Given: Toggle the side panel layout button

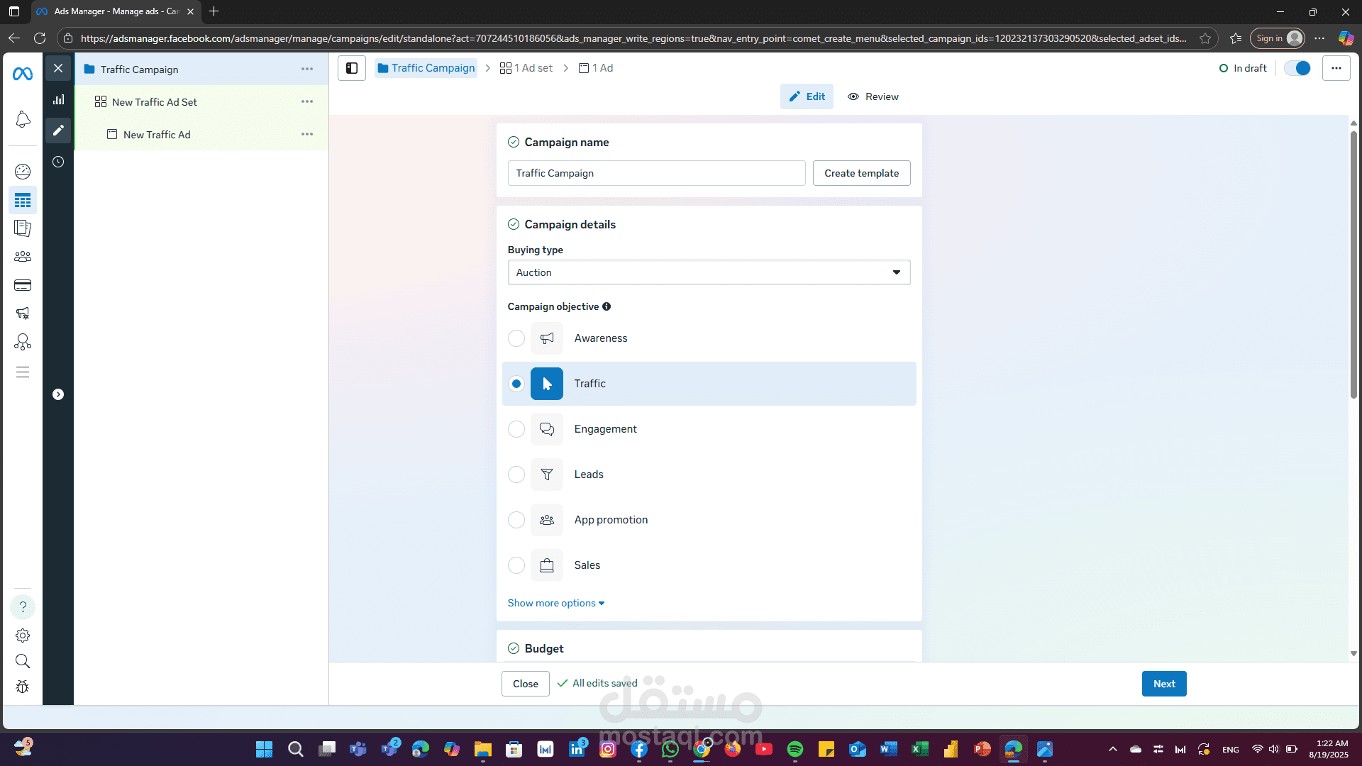Looking at the screenshot, I should 352,68.
